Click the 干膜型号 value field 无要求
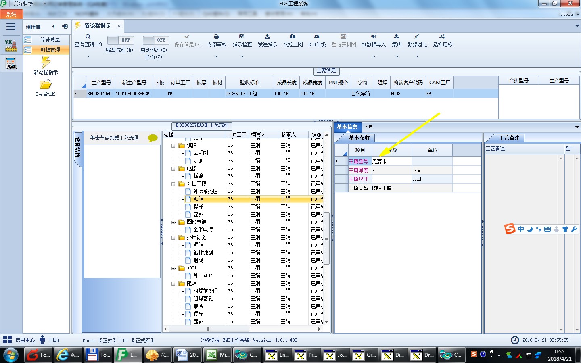 (392, 161)
